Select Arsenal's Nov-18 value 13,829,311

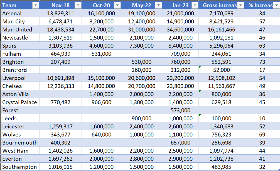pyautogui.click(x=60, y=13)
